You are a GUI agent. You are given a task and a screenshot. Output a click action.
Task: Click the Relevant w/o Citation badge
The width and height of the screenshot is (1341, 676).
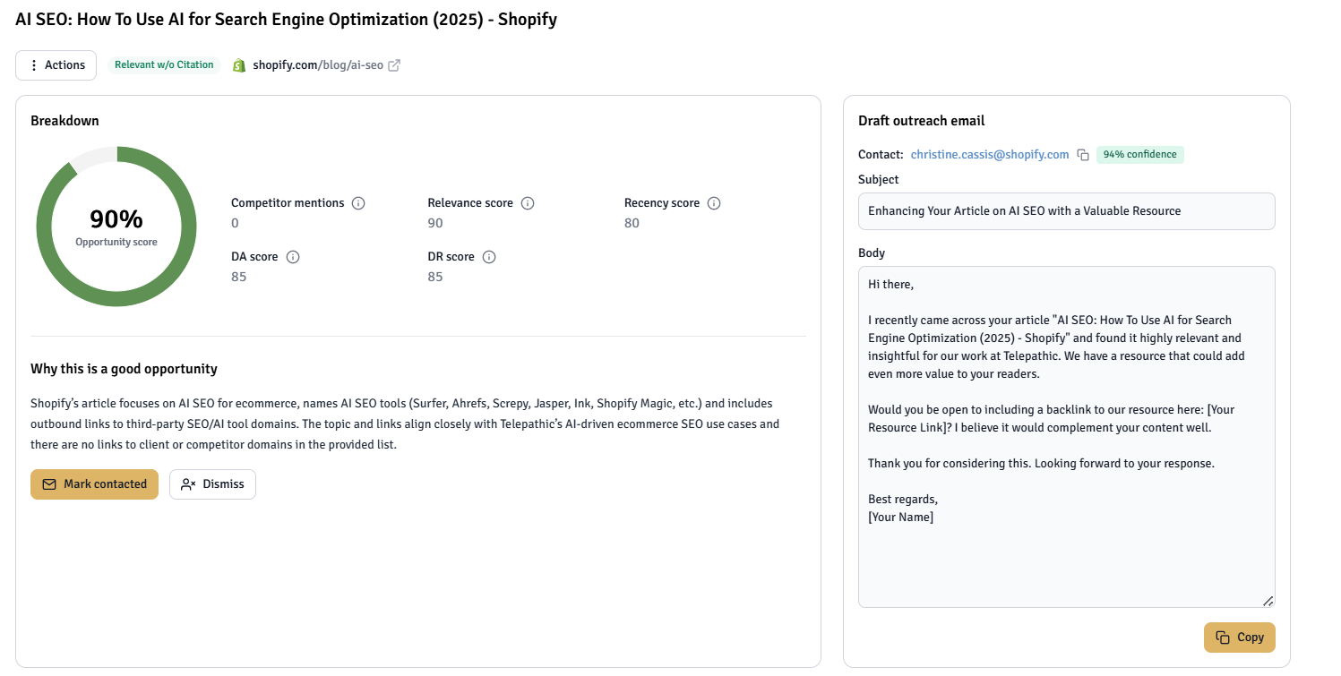164,64
